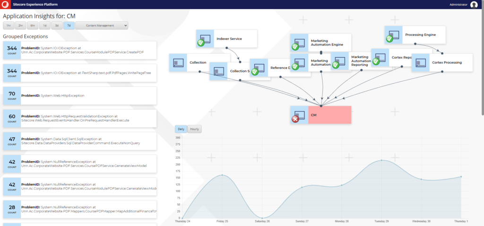This screenshot has width=484, height=226.
Task: Click the Indexer Service node label
Action: click(x=229, y=39)
